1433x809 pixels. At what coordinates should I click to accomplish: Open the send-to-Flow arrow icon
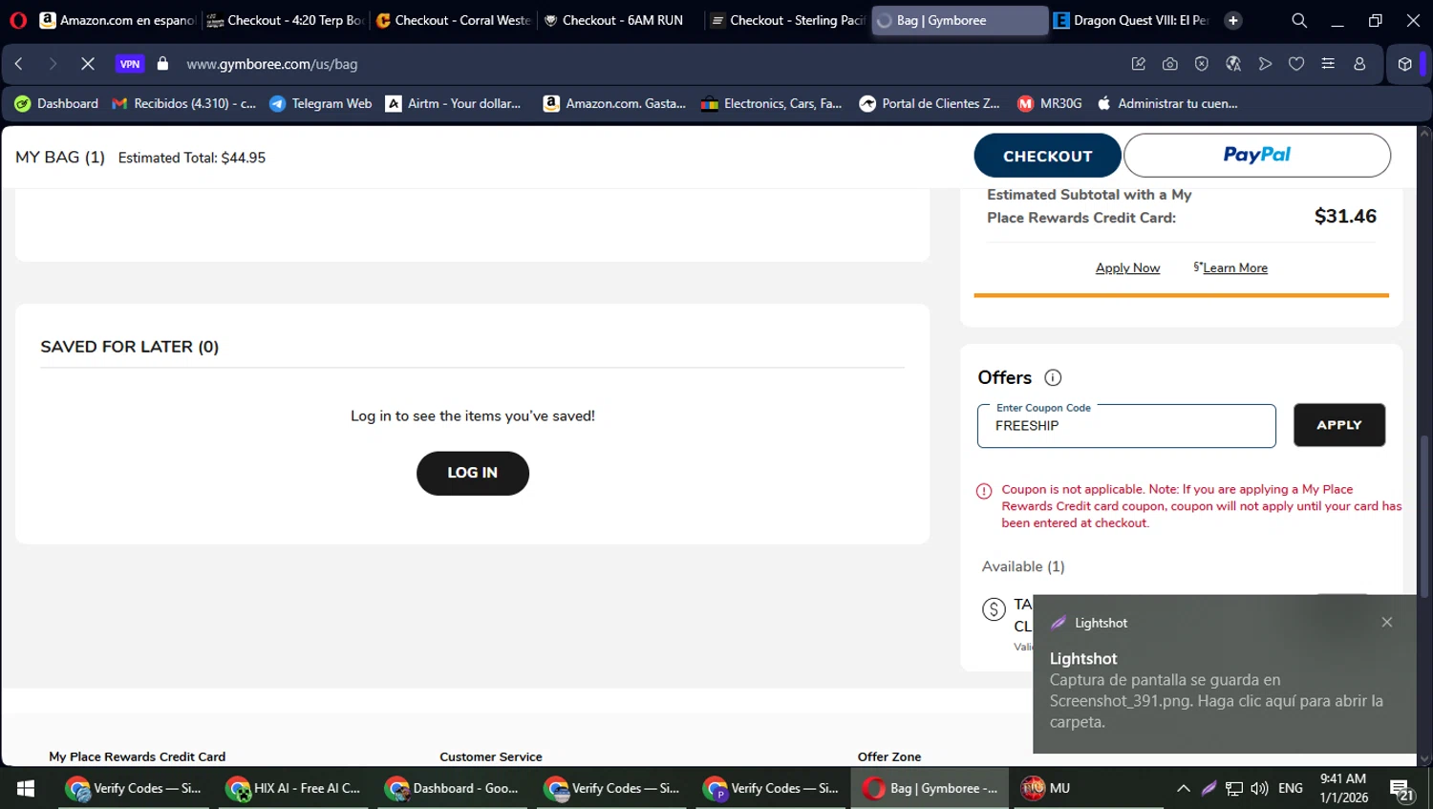pos(1265,64)
